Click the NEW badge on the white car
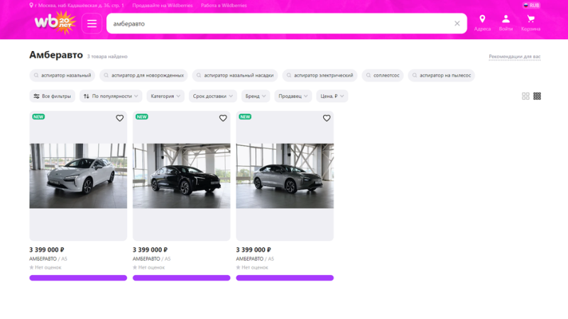 tap(38, 117)
